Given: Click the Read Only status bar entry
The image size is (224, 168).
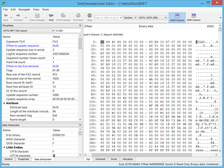Looking at the screenshot, I should (x=183, y=164).
